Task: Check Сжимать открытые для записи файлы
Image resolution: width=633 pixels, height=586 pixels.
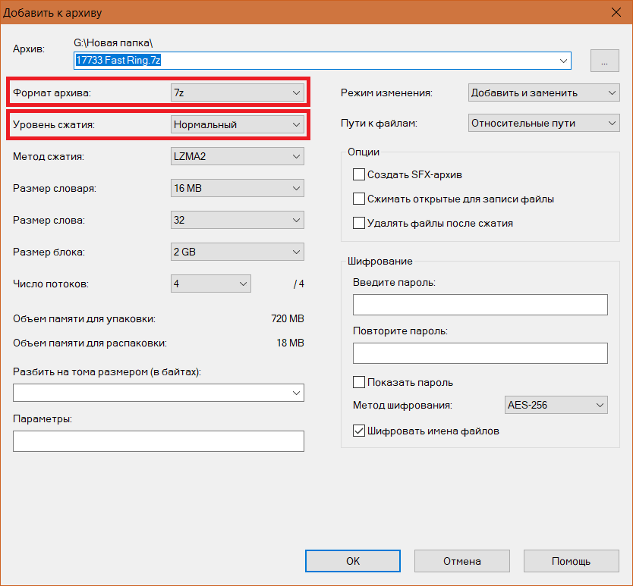Action: click(359, 199)
